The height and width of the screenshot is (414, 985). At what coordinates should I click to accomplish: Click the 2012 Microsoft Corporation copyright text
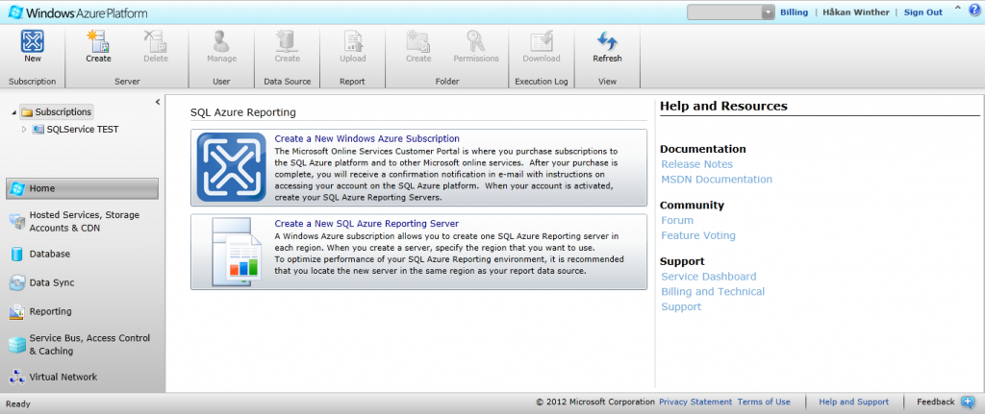coord(595,402)
